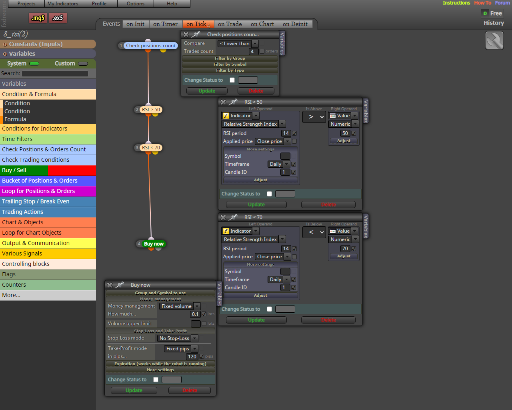Viewport: 512px width, 410px height.
Task: Open Variables side tab of Buy now panel
Action: coord(219,294)
